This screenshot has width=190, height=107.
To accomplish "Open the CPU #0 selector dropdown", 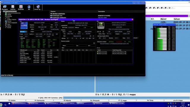I will click(x=23, y=32).
